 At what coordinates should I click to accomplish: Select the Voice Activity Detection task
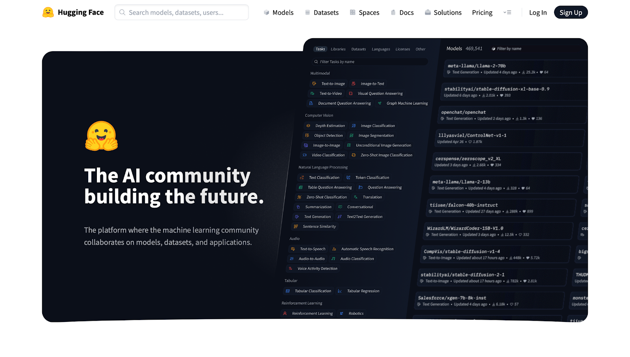coord(313,268)
